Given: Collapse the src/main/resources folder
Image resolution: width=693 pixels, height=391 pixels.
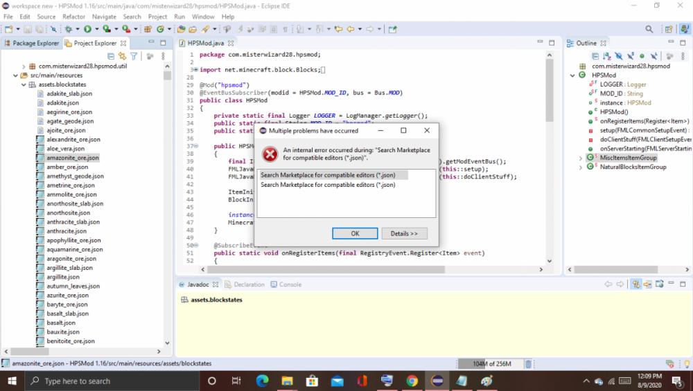Looking at the screenshot, I should [15, 75].
